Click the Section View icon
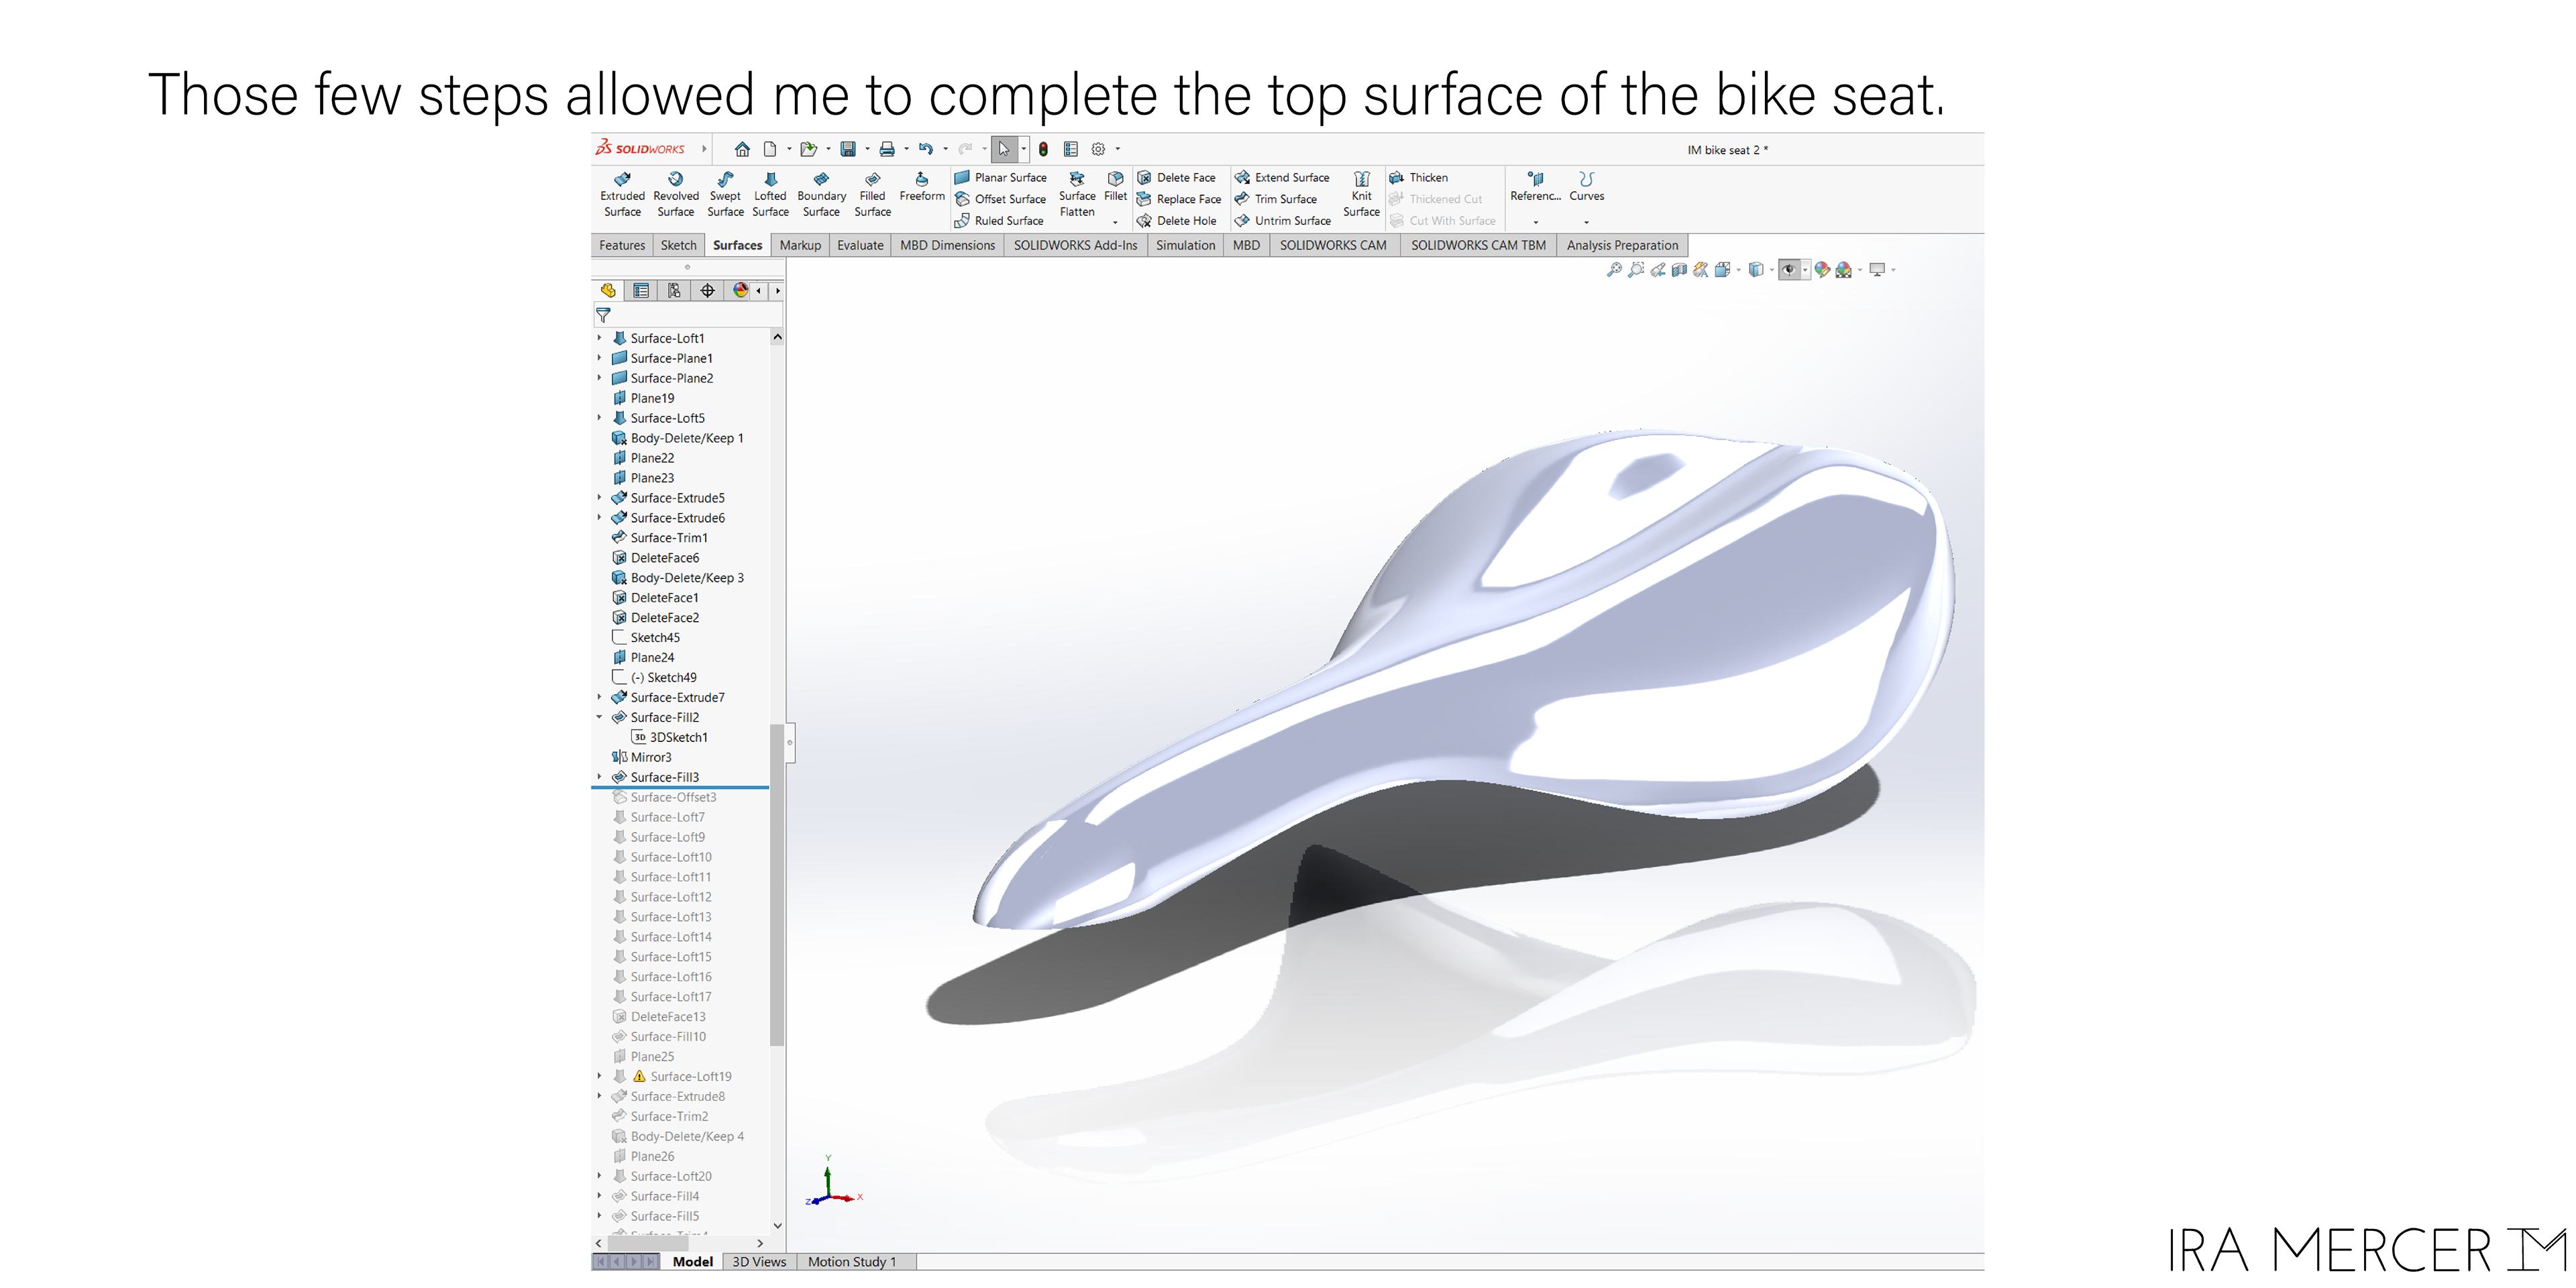The height and width of the screenshot is (1288, 2576). (1679, 270)
